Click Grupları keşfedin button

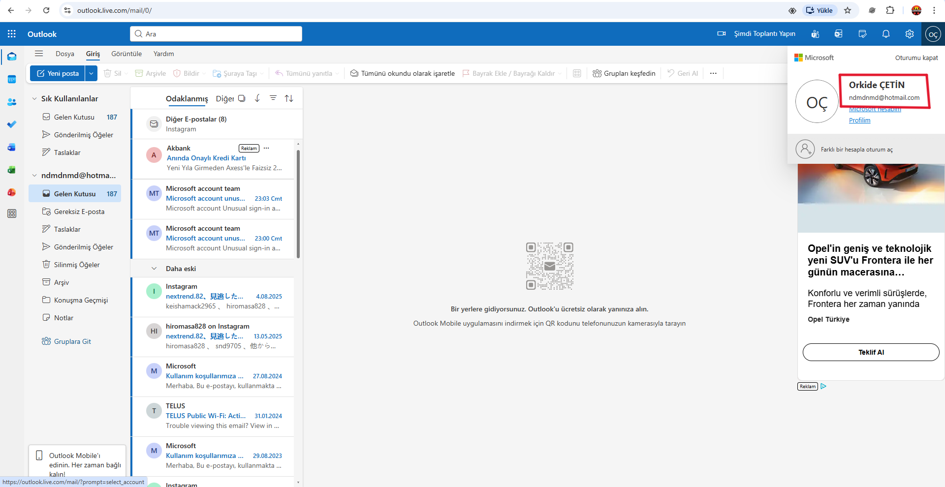click(624, 73)
